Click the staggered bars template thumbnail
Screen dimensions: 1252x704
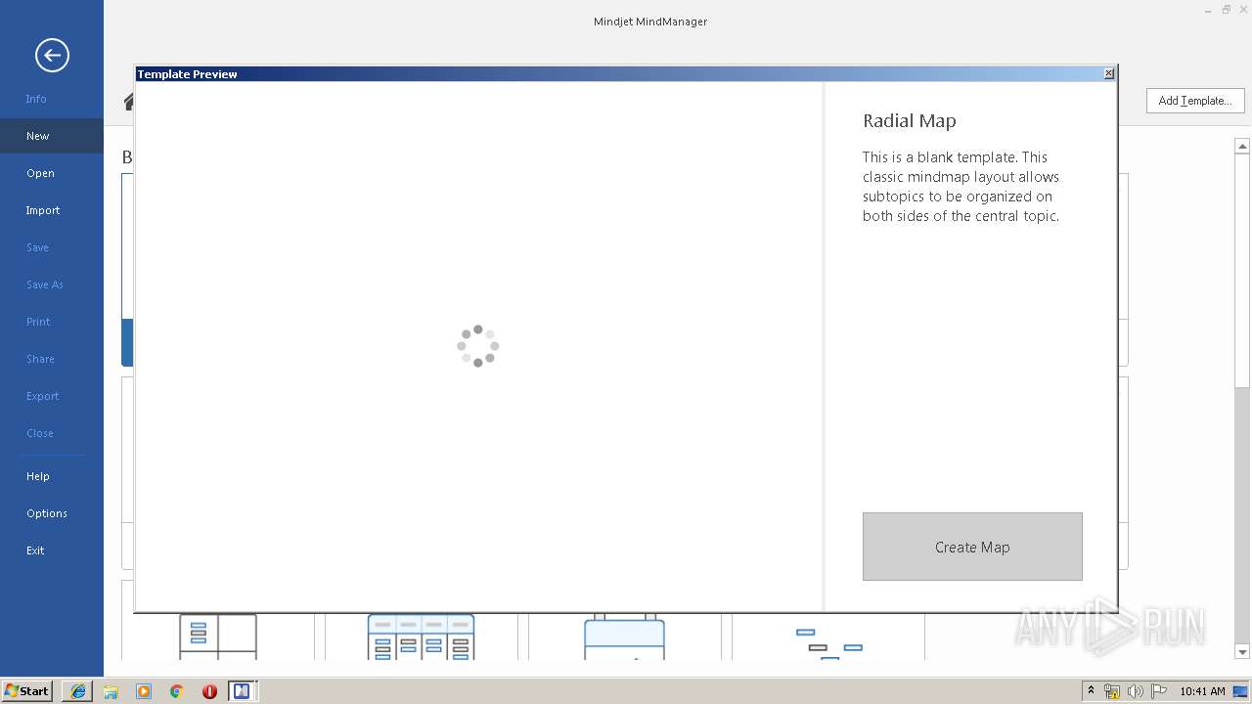coord(828,643)
